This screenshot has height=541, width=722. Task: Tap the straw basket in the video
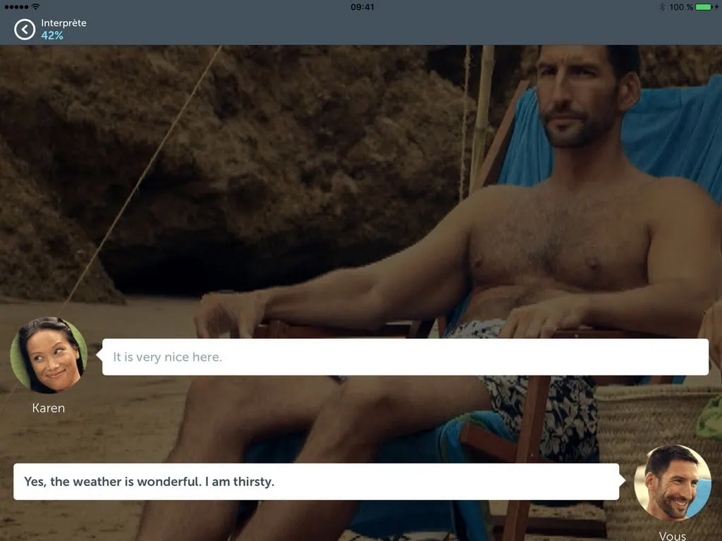[x=656, y=423]
